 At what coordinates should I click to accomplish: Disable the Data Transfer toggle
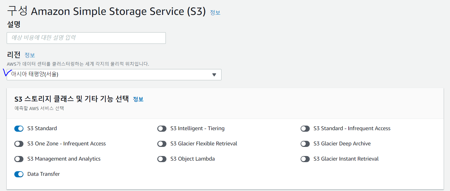point(19,174)
